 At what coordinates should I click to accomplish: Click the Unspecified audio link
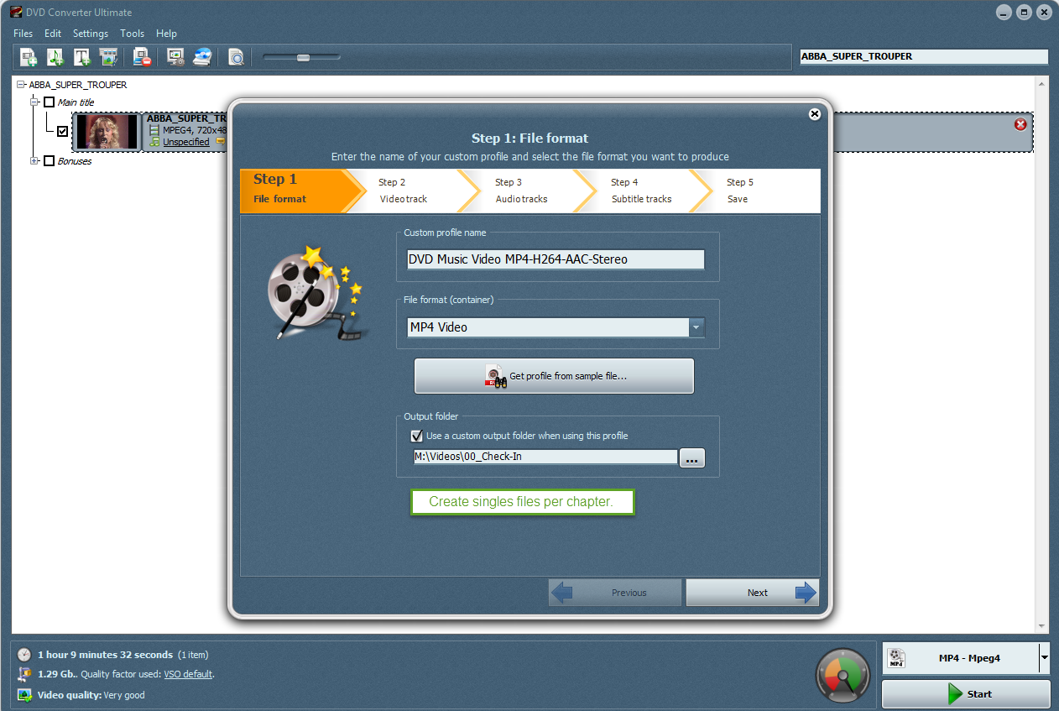186,142
